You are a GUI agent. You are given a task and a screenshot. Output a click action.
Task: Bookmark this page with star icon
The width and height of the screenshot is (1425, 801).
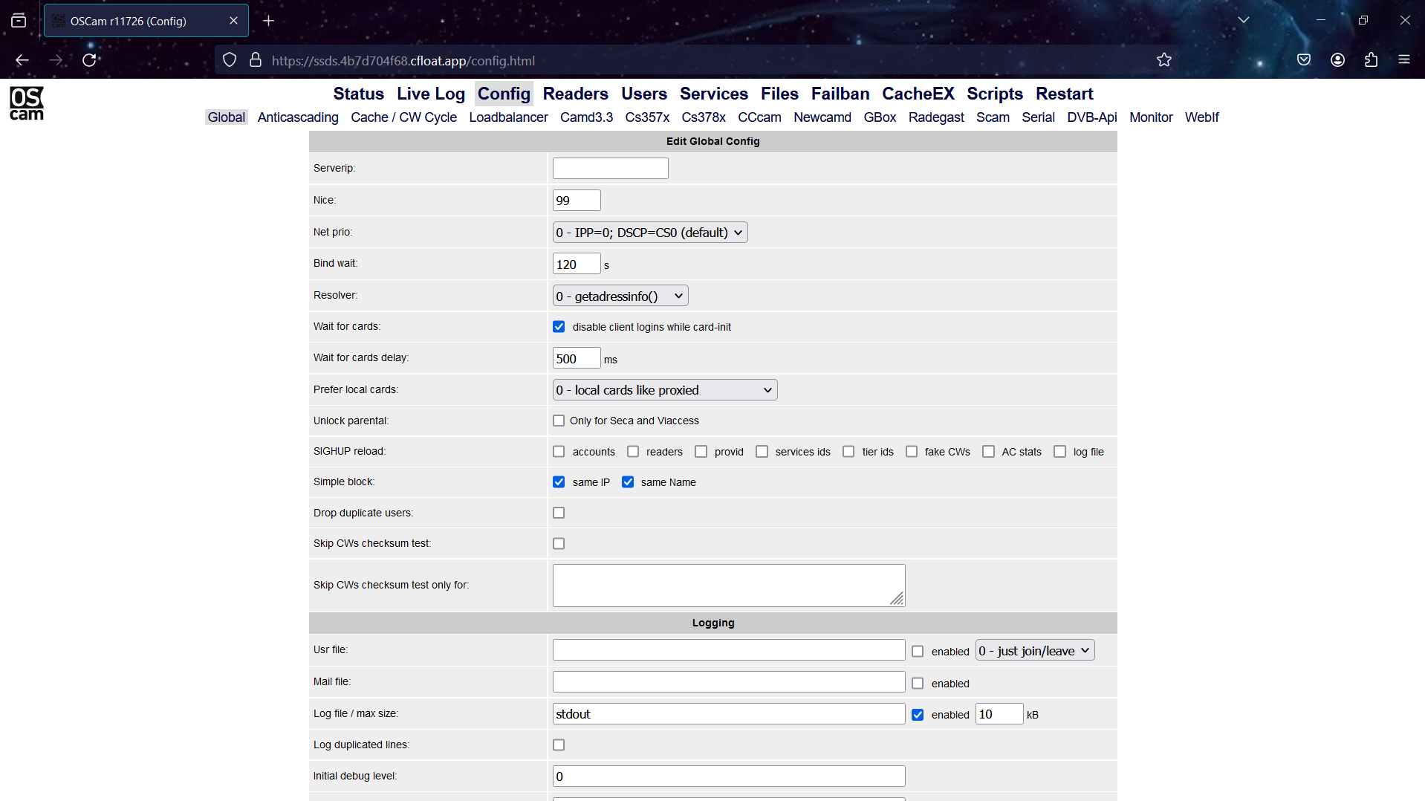[1164, 60]
